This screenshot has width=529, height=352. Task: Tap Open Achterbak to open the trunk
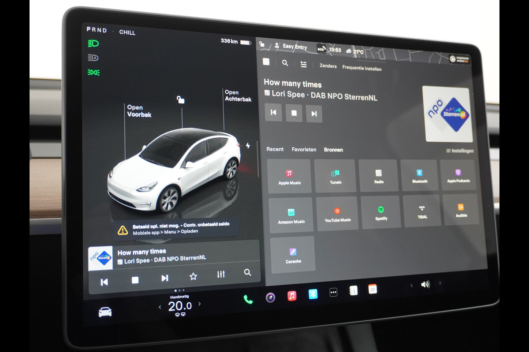(238, 96)
